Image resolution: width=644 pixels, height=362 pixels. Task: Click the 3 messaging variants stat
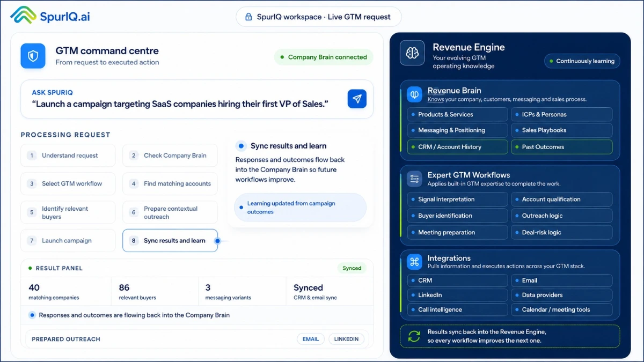pyautogui.click(x=242, y=292)
